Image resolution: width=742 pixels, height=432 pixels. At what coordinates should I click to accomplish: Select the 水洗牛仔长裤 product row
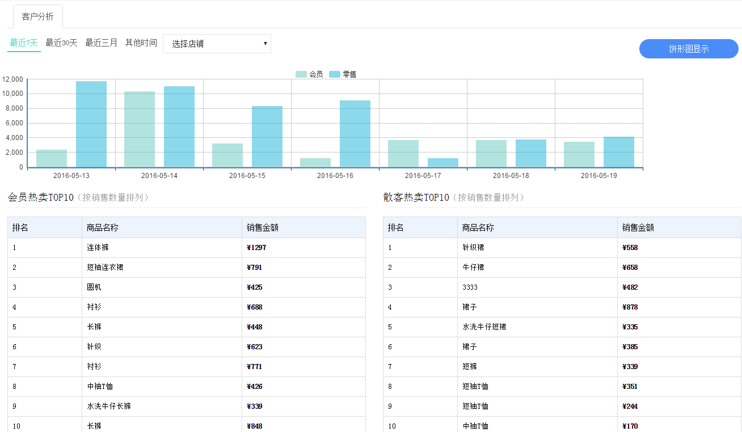tap(187, 406)
